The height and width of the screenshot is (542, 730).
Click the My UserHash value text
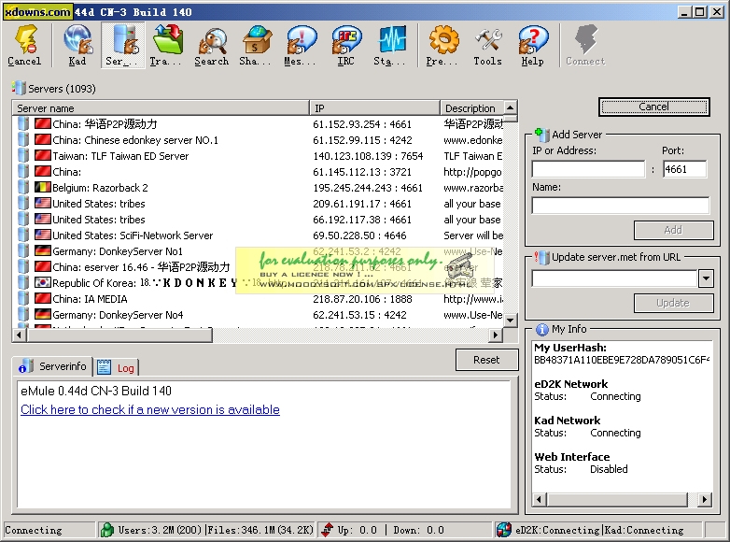(622, 360)
